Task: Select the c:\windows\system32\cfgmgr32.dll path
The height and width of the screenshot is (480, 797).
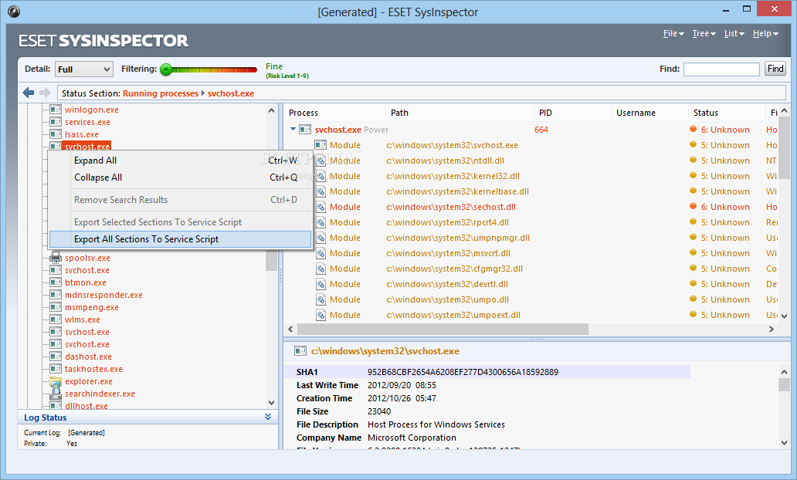Action: [x=454, y=269]
